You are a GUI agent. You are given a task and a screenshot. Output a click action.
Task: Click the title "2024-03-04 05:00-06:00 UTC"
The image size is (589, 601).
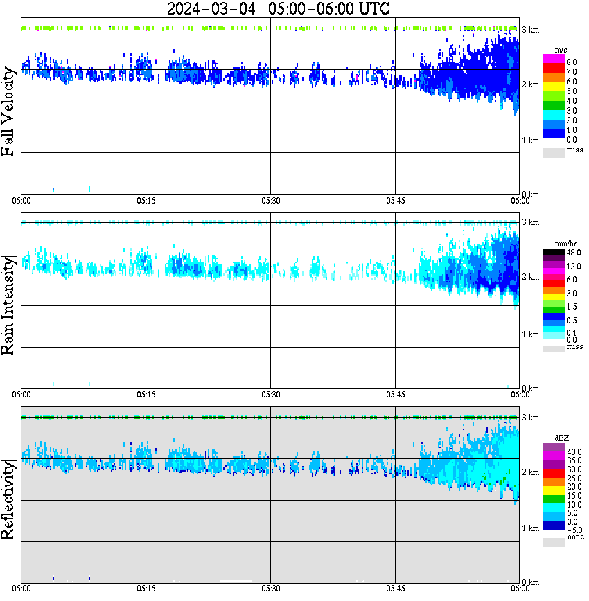point(278,8)
